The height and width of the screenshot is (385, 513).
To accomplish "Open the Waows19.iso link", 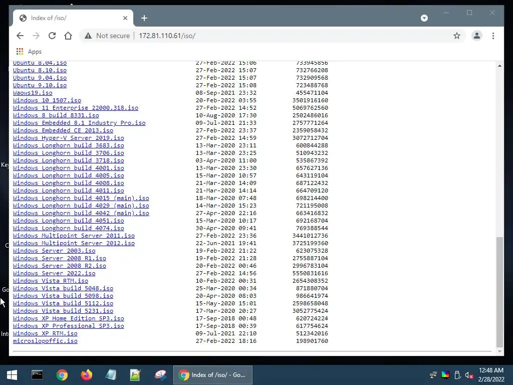I will tap(33, 93).
